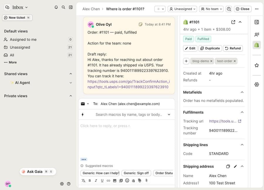
Task: Remove the blog-demo tag
Action: 211,61
